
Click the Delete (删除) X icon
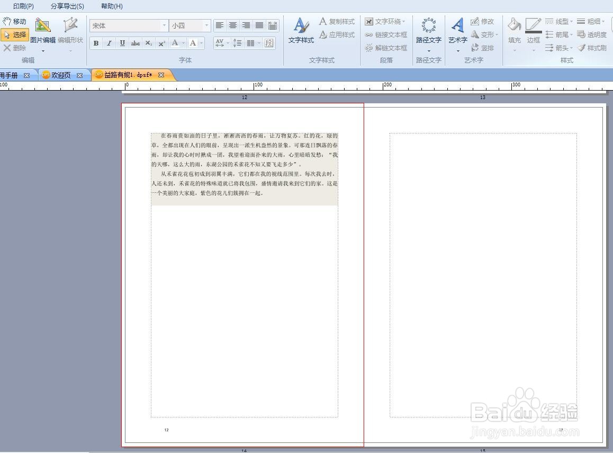click(x=14, y=48)
